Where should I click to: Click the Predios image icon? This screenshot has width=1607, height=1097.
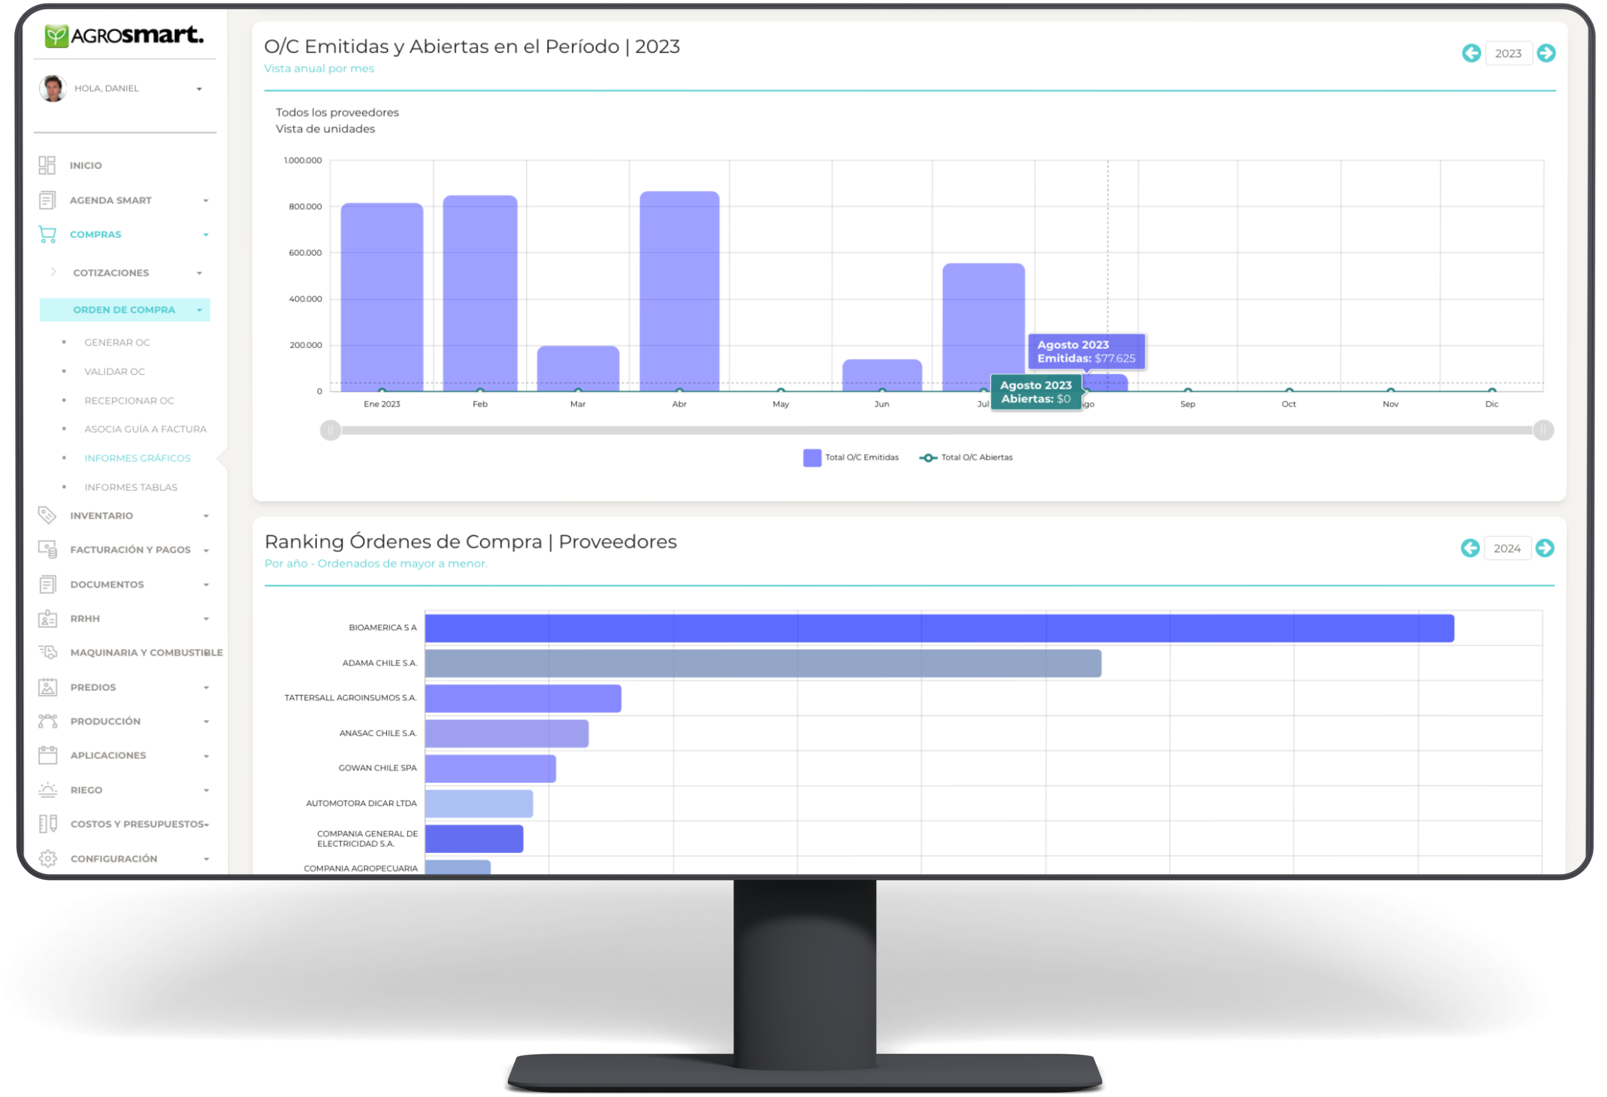[x=48, y=687]
